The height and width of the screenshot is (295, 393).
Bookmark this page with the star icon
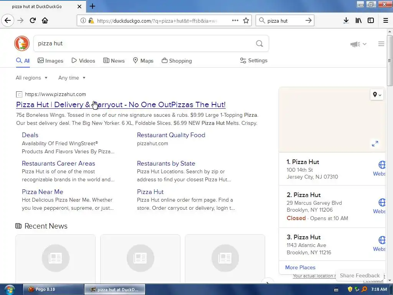click(x=246, y=21)
